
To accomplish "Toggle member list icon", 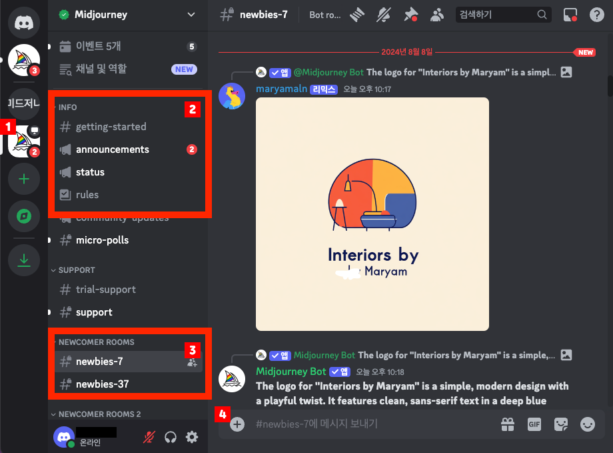I will [437, 15].
